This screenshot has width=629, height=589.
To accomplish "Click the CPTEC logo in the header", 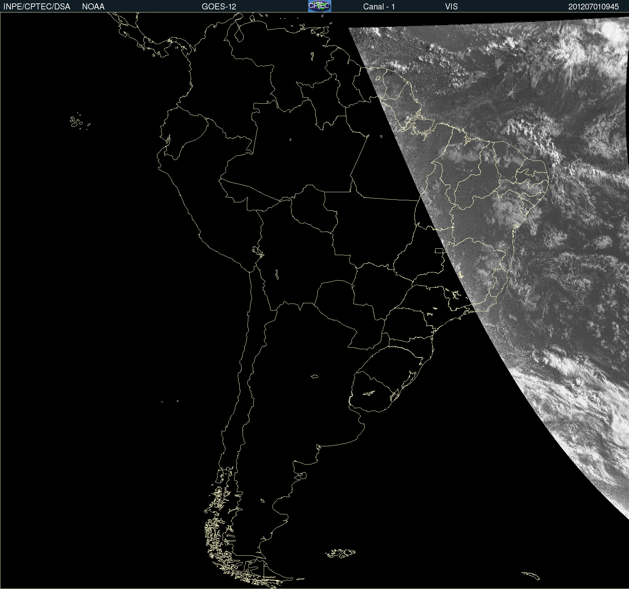I will [x=320, y=6].
